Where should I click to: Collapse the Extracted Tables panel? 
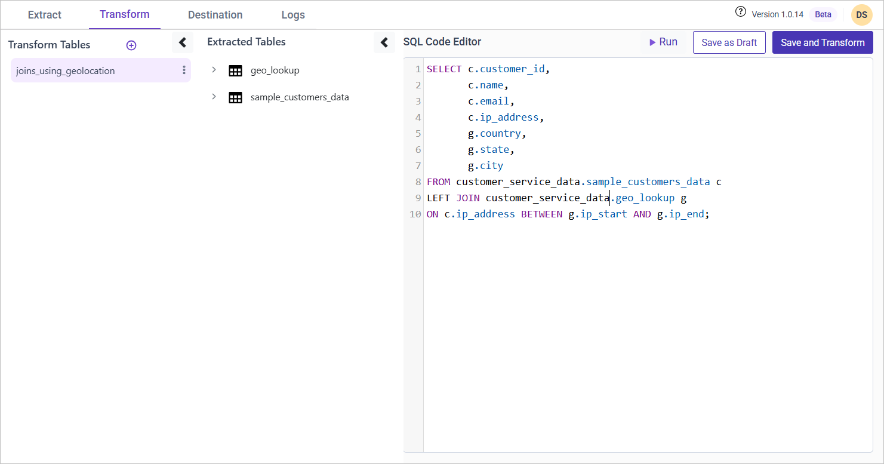click(x=384, y=42)
